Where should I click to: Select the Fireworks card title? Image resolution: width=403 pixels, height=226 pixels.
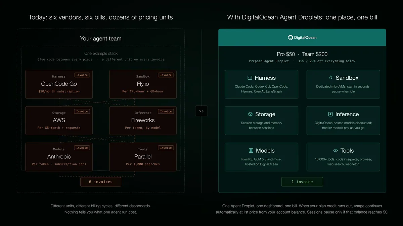(143, 120)
